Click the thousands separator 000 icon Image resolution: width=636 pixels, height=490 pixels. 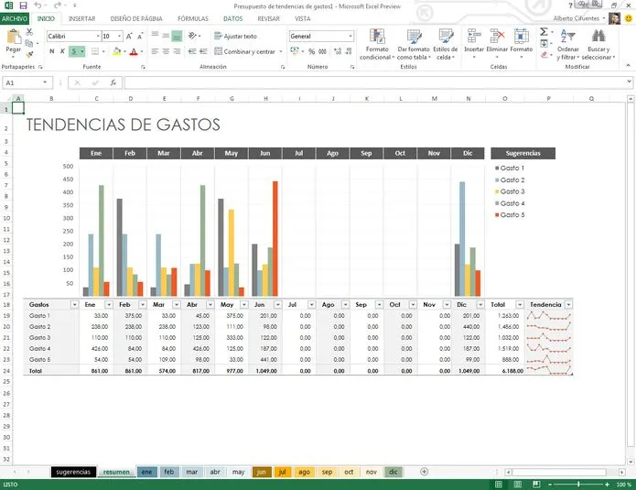point(322,51)
